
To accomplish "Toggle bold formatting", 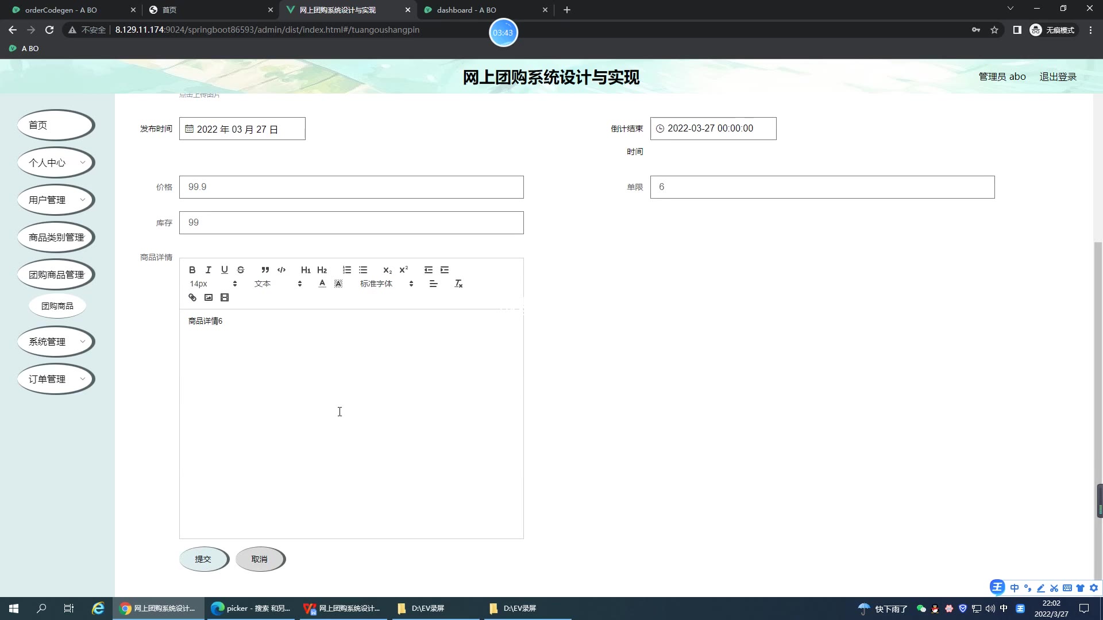I will [x=192, y=270].
